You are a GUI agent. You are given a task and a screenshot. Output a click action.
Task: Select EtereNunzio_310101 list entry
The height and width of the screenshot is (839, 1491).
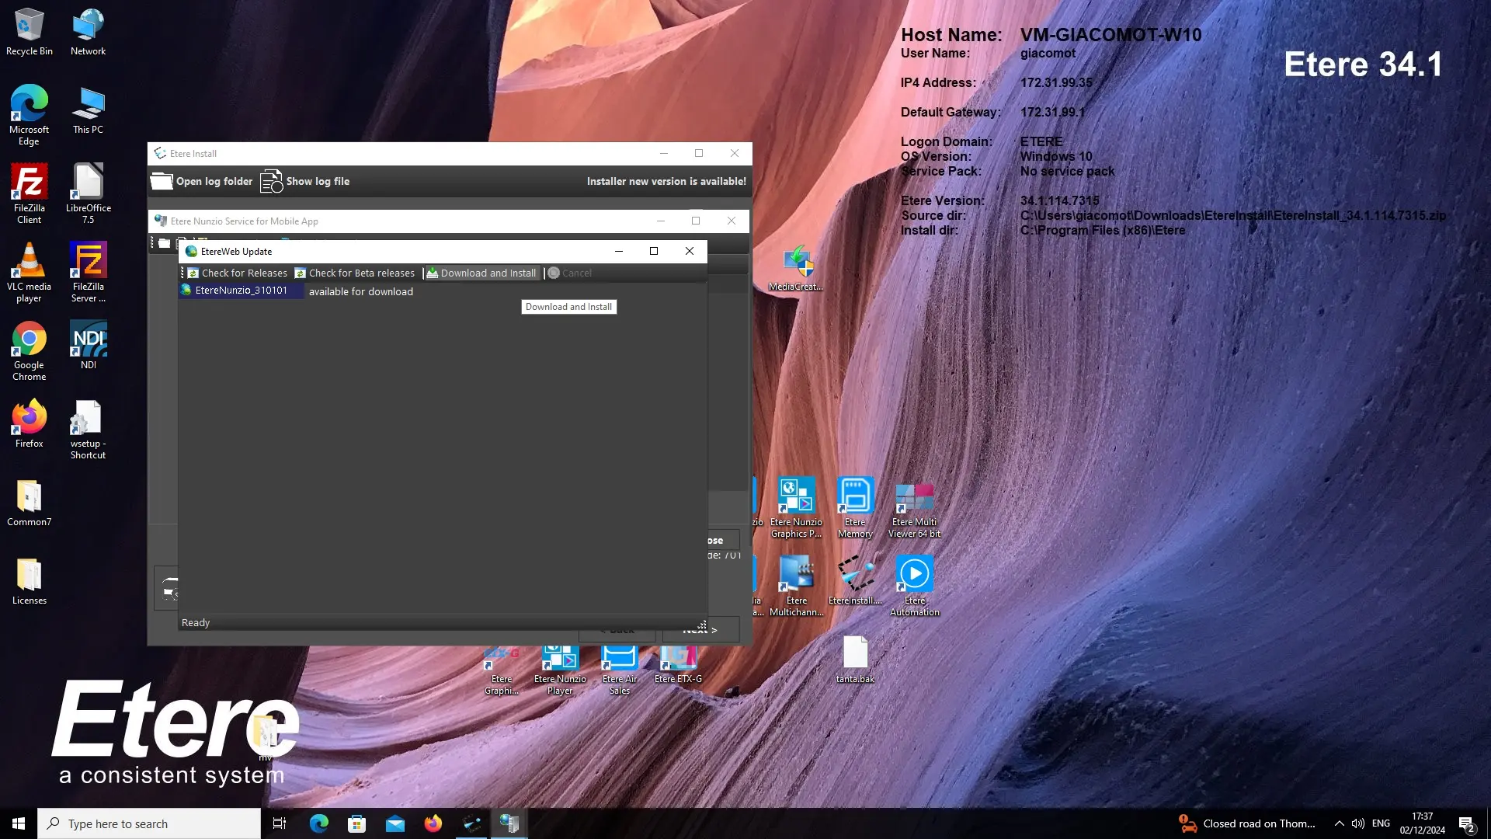tap(241, 291)
